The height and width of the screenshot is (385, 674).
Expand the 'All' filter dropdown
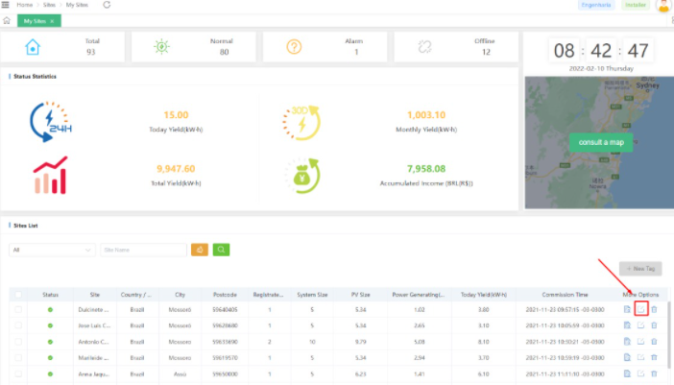(52, 250)
